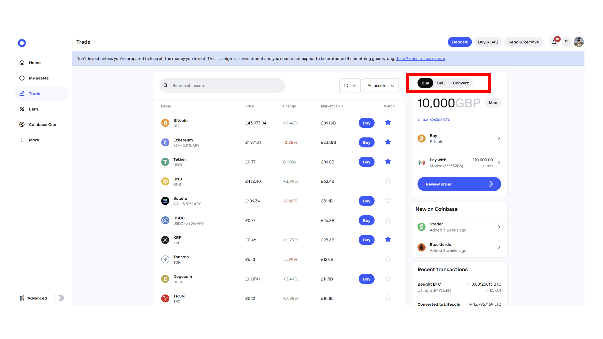Toggle the Advanced trading switch
The height and width of the screenshot is (339, 603).
(59, 298)
